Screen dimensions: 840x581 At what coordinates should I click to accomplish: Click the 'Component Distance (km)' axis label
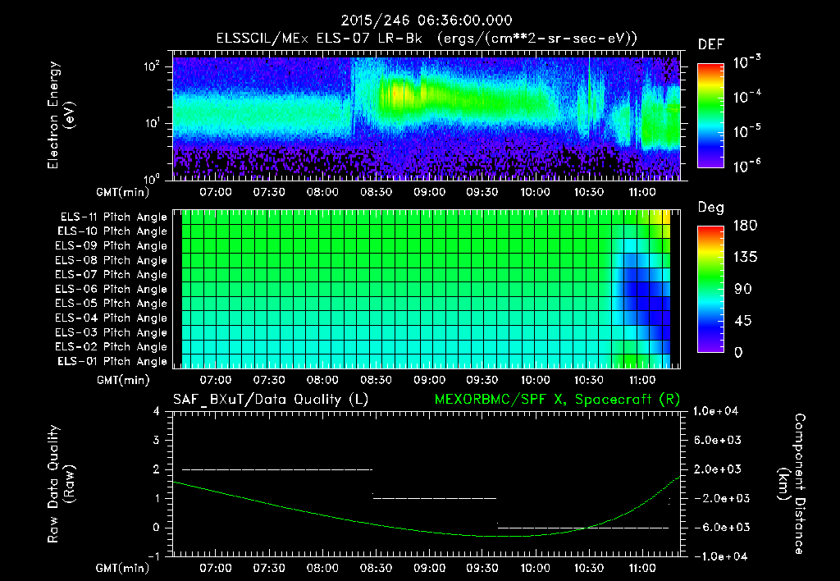(792, 484)
